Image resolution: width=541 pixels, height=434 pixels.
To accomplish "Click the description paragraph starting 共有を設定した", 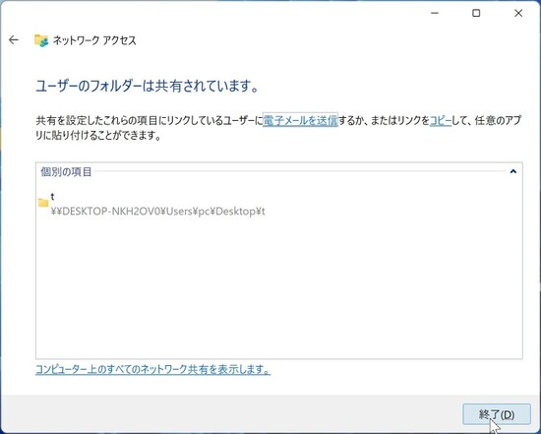I will pos(278,128).
